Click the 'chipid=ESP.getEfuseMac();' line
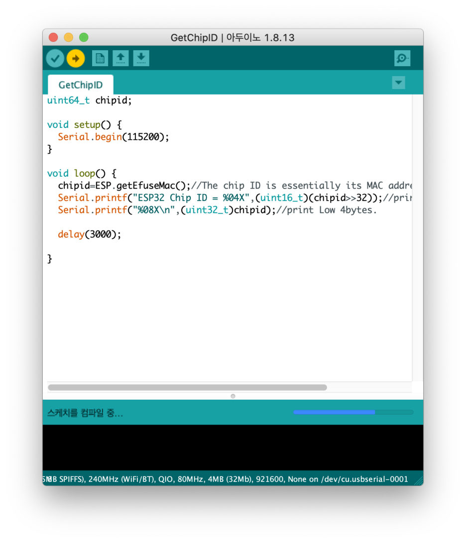The width and height of the screenshot is (466, 542). (234, 186)
